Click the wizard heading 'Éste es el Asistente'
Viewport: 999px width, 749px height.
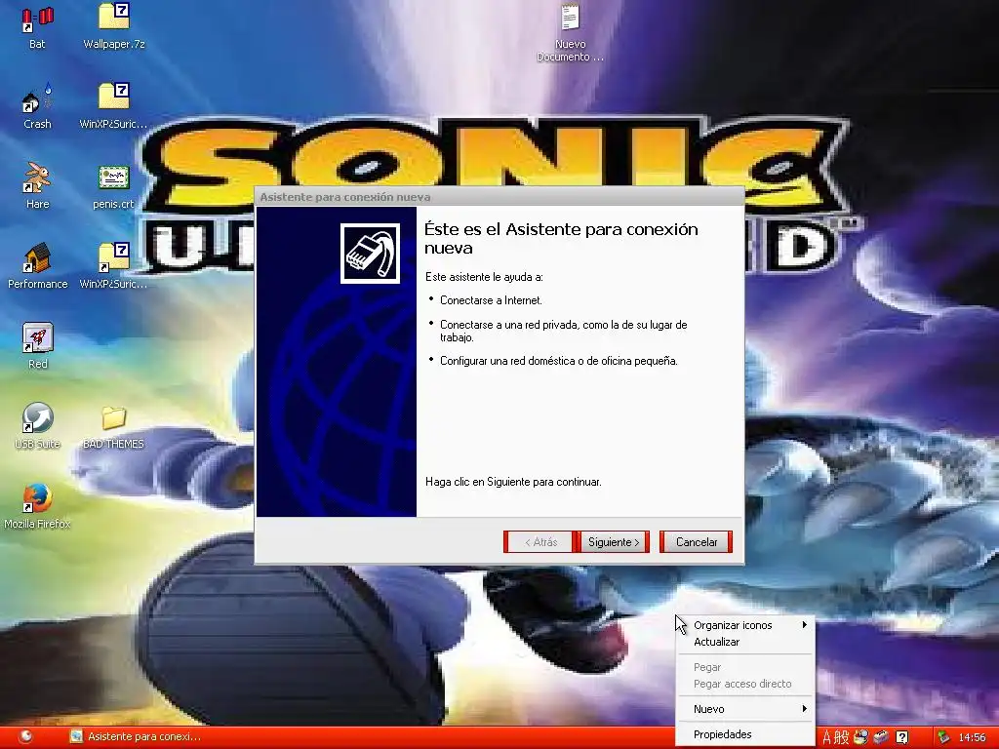(x=561, y=239)
